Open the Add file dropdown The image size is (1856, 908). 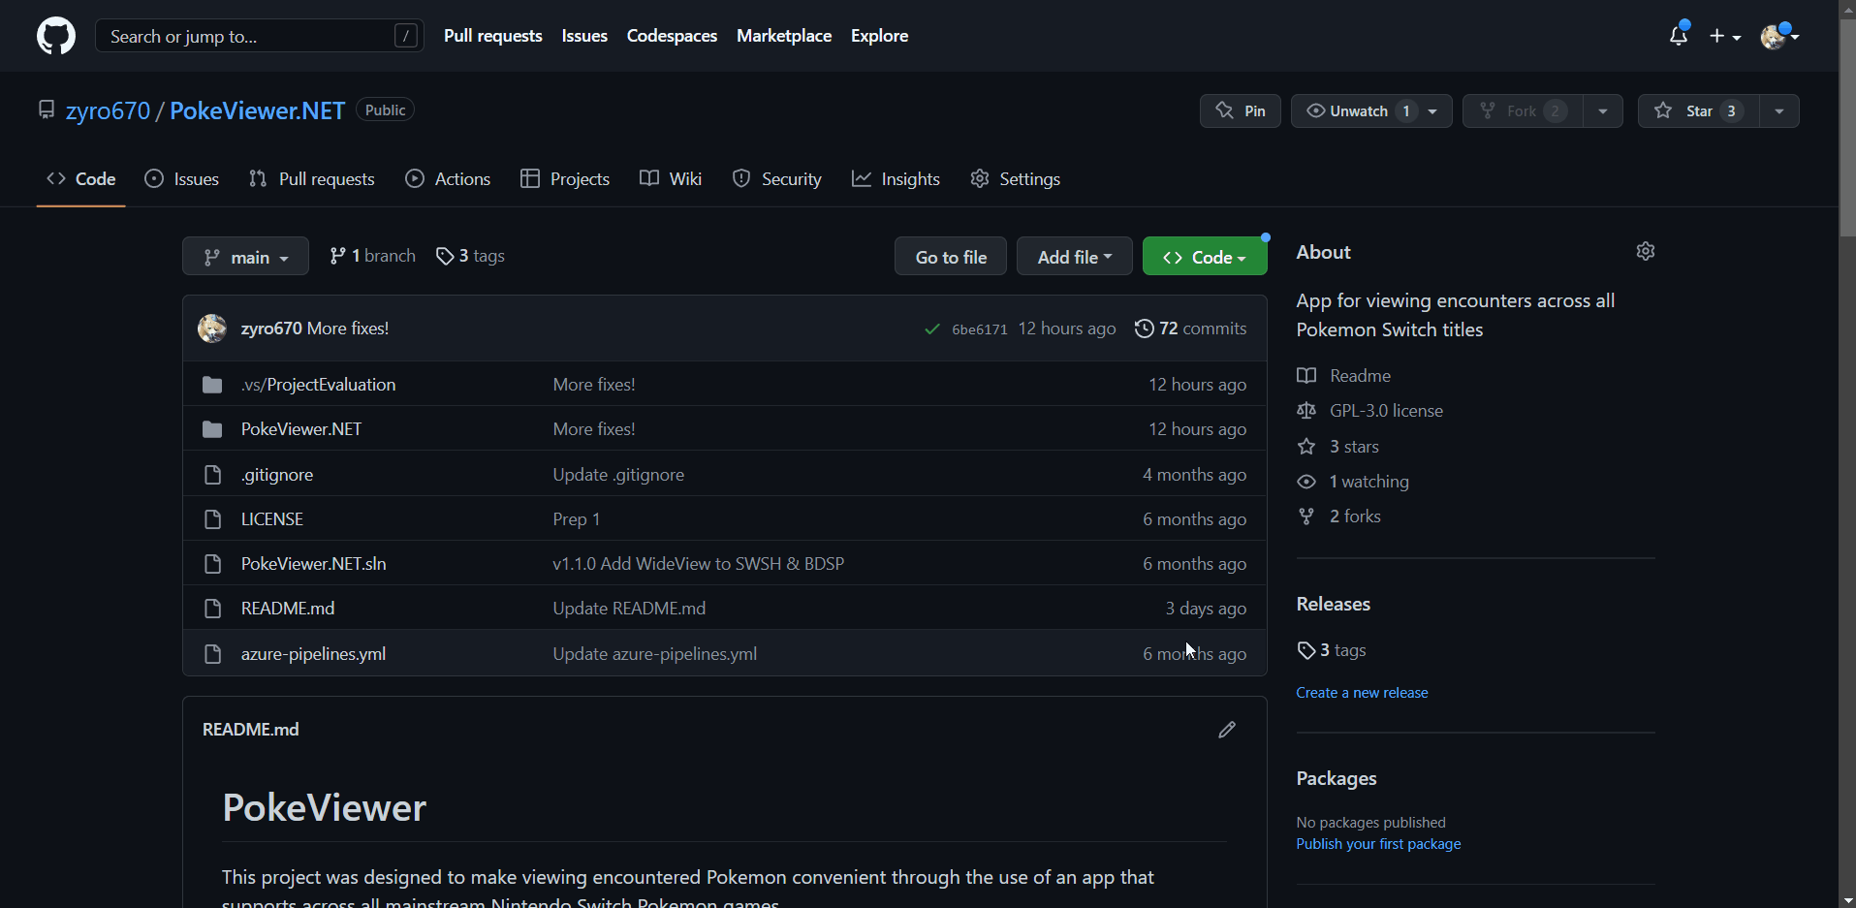point(1075,257)
